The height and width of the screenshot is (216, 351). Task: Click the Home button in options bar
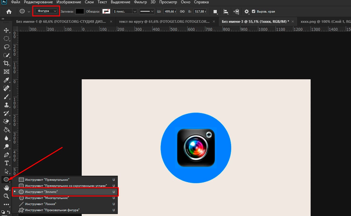click(9, 12)
